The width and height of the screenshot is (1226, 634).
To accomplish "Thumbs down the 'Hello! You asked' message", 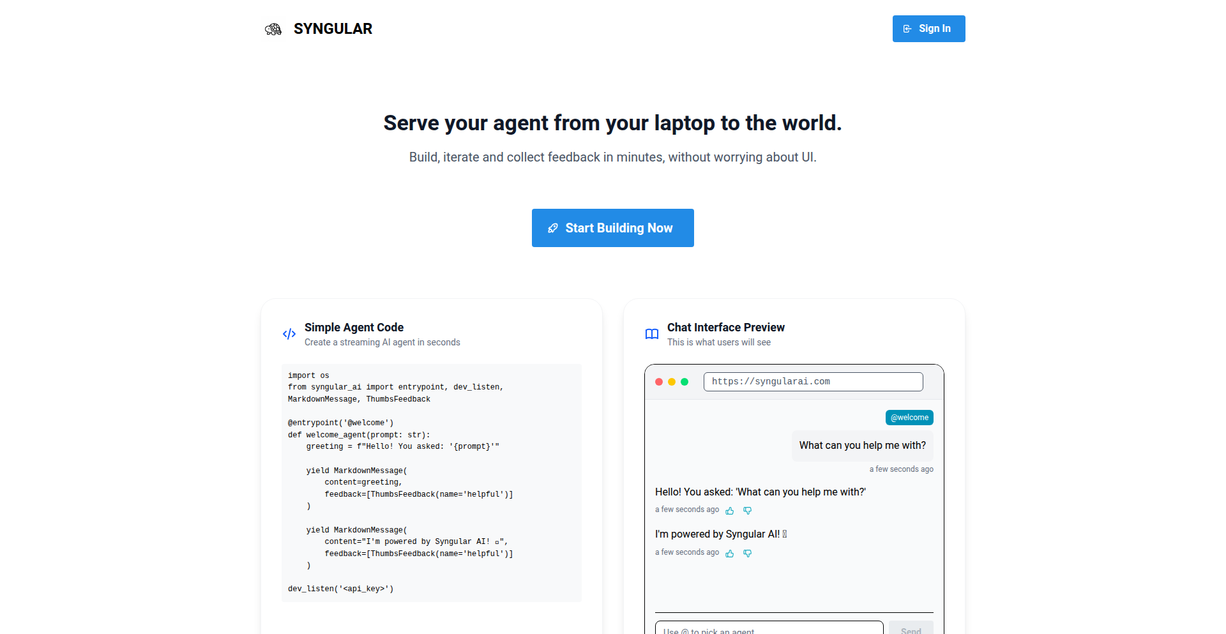I will point(747,510).
